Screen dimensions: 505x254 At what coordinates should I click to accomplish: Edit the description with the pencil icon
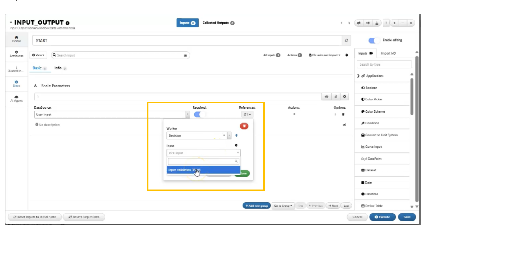[x=344, y=125]
